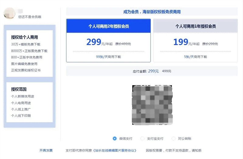Click the user avatar picture
243x159 pixels.
coord(9,13)
